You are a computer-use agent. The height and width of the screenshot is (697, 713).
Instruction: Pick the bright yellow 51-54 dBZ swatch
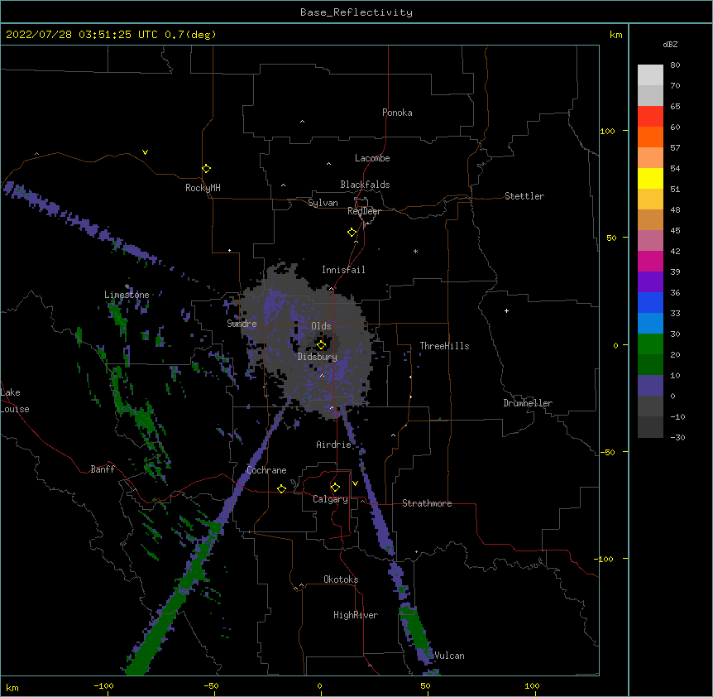[x=650, y=178]
